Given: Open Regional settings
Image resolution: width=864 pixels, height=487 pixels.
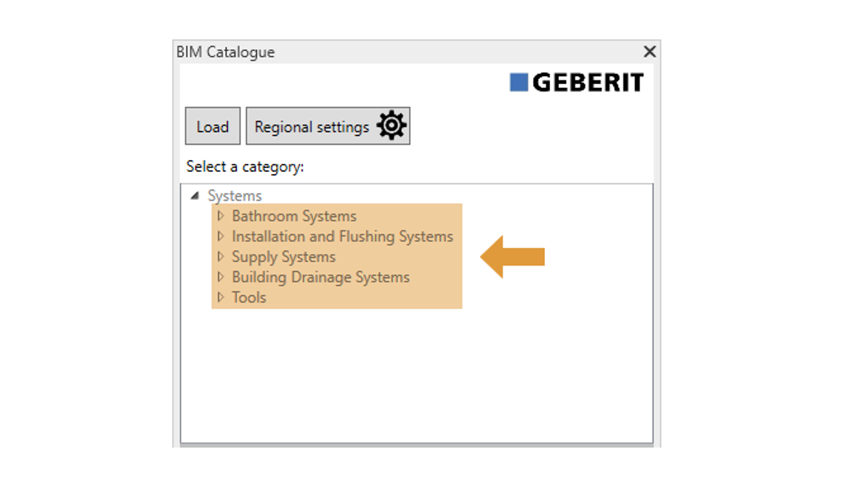Looking at the screenshot, I should click(x=328, y=126).
